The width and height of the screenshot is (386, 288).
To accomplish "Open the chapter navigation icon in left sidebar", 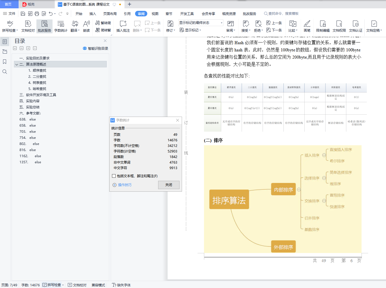I will (x=5, y=52).
